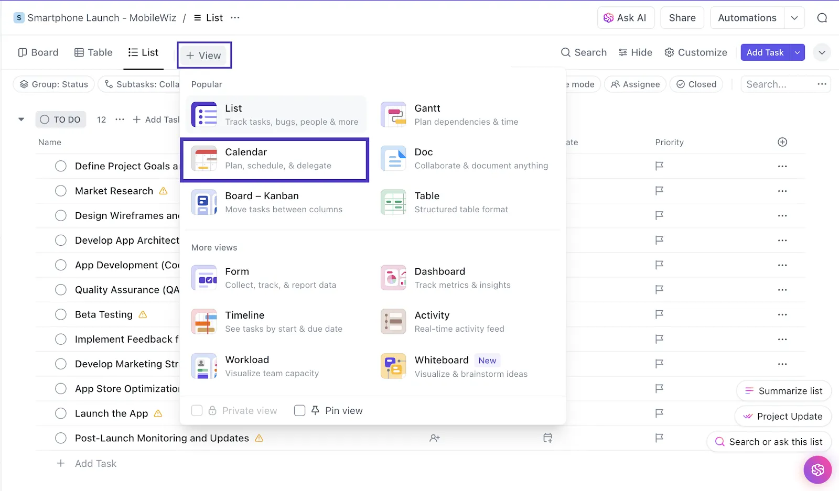The width and height of the screenshot is (839, 491).
Task: Click Summarize list
Action: click(784, 391)
